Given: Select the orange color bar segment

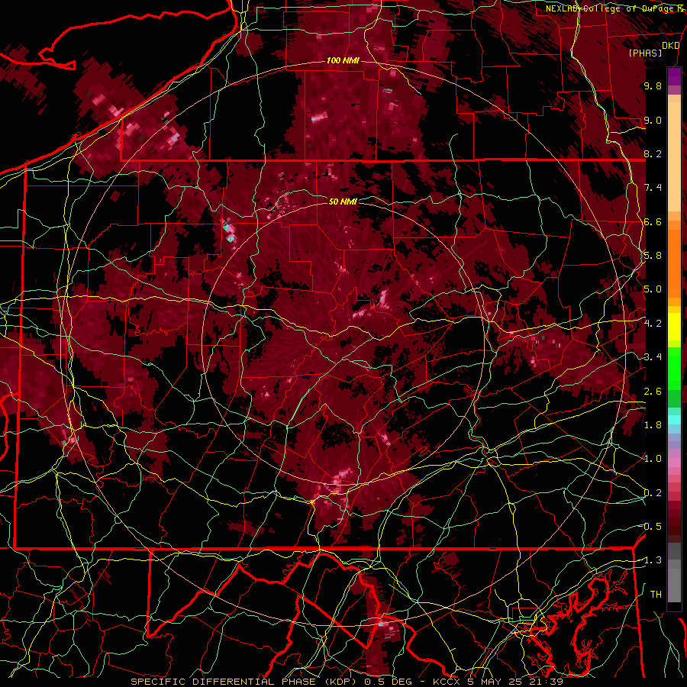Looking at the screenshot, I should pyautogui.click(x=674, y=263).
